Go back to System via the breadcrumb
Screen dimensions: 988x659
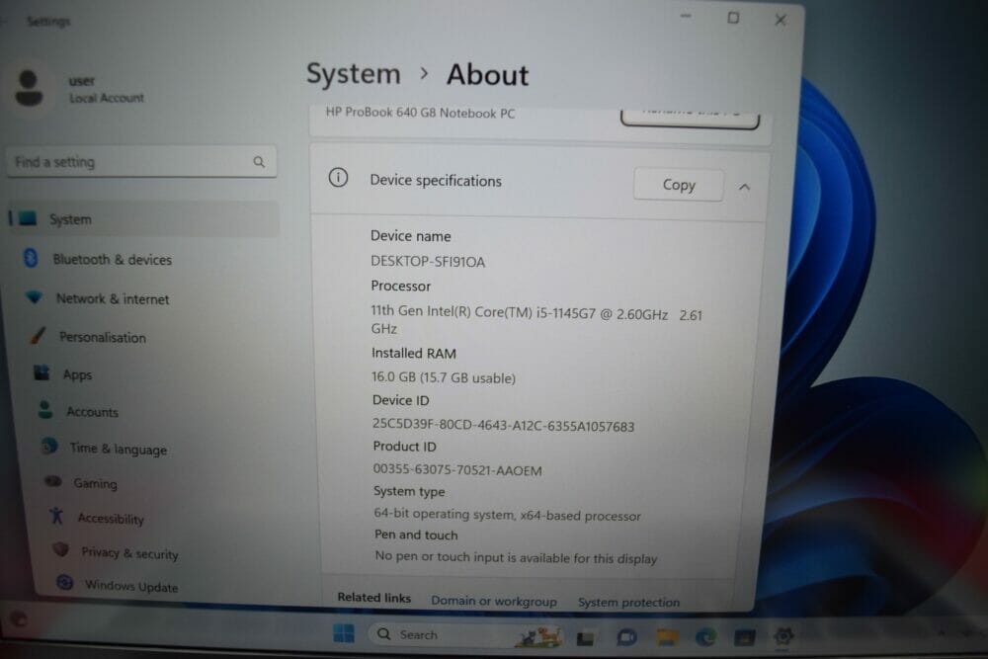click(354, 74)
